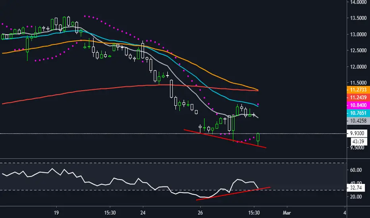Click the 11.5000 price axis tick

pos(358,83)
